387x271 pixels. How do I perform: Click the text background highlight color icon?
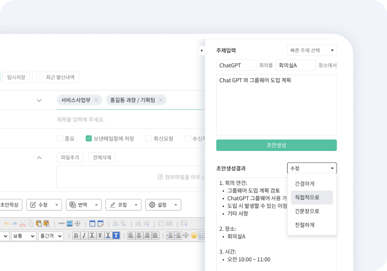point(116,236)
